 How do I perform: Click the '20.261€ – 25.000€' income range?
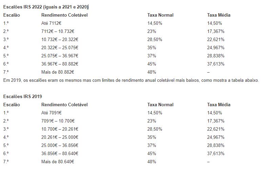point(60,137)
